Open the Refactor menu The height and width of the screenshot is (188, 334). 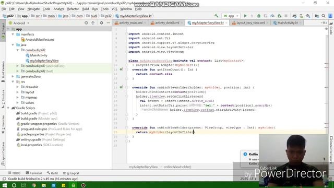pyautogui.click(x=73, y=9)
